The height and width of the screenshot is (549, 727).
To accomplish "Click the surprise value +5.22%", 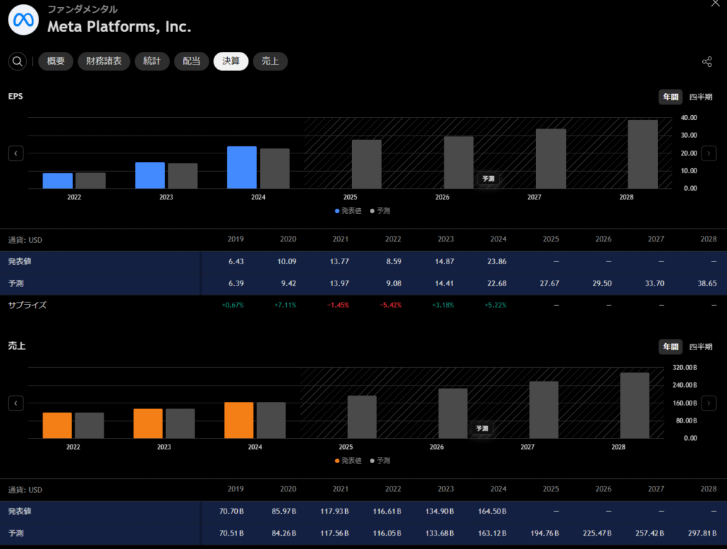I will click(495, 305).
